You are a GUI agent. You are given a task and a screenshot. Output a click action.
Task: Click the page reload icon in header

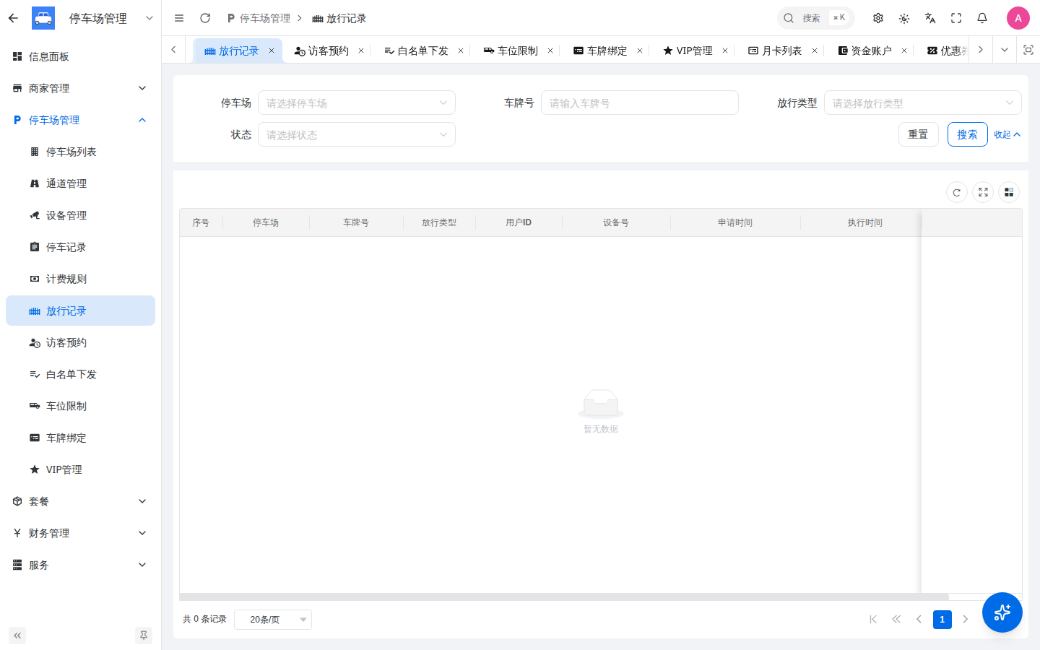coord(205,18)
